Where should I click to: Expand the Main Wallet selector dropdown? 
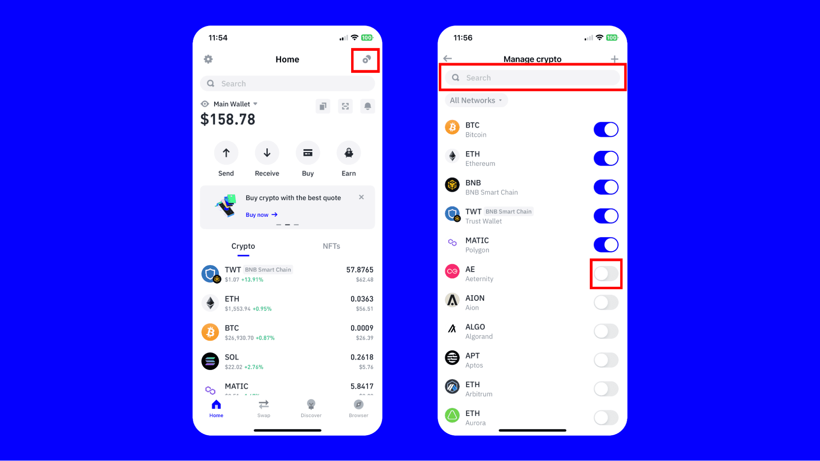[234, 104]
